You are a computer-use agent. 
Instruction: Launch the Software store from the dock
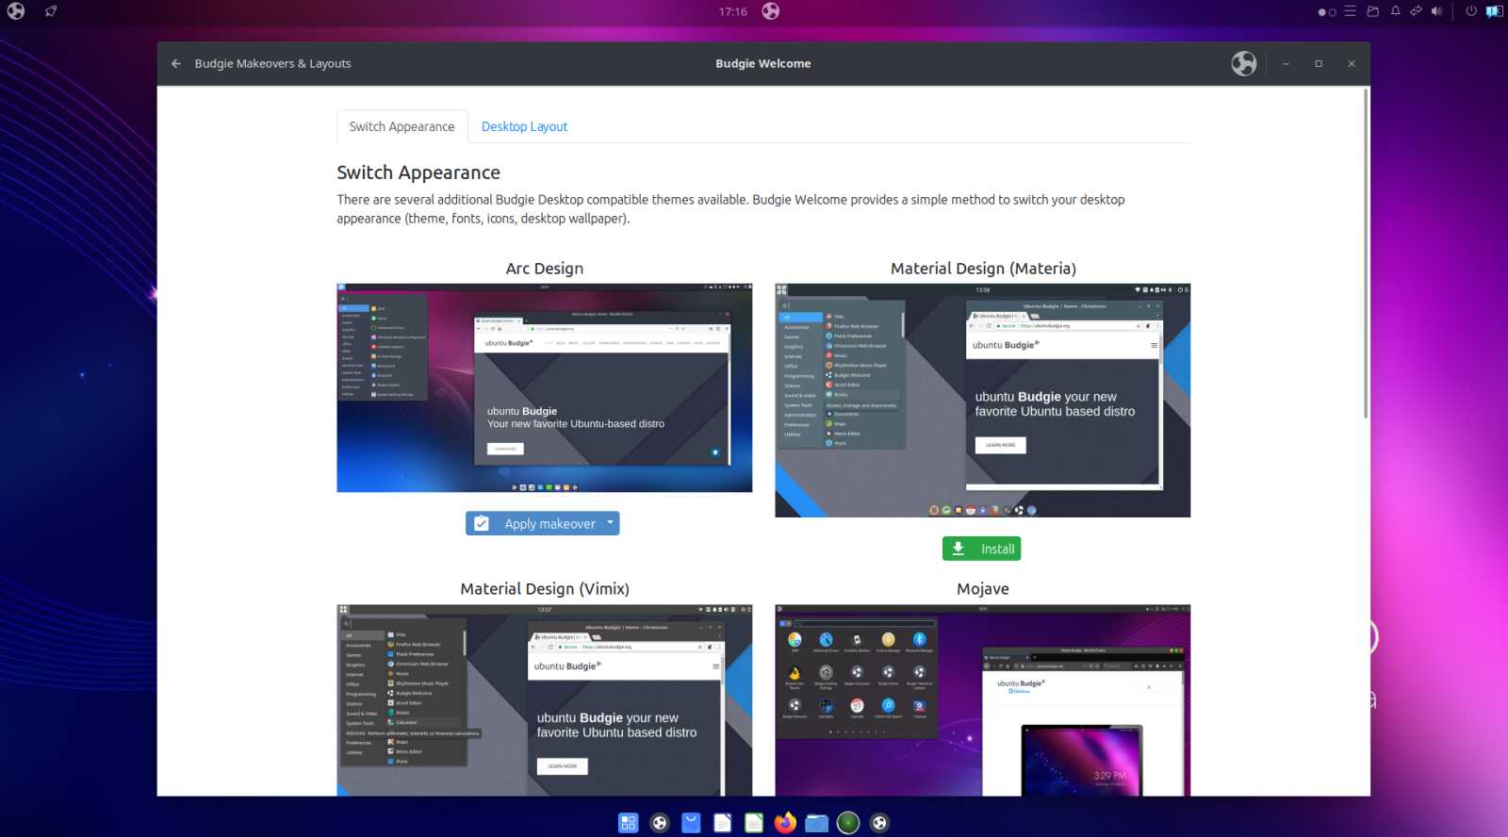[x=691, y=823]
